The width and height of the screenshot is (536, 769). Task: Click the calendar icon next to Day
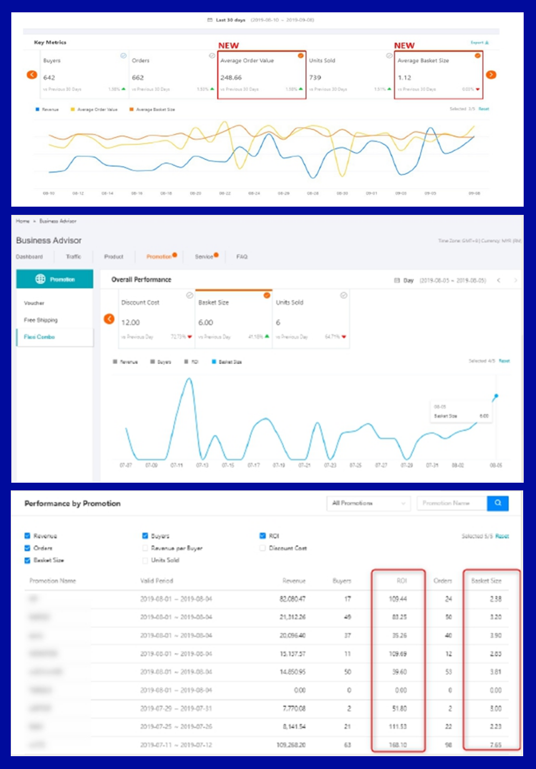click(396, 281)
